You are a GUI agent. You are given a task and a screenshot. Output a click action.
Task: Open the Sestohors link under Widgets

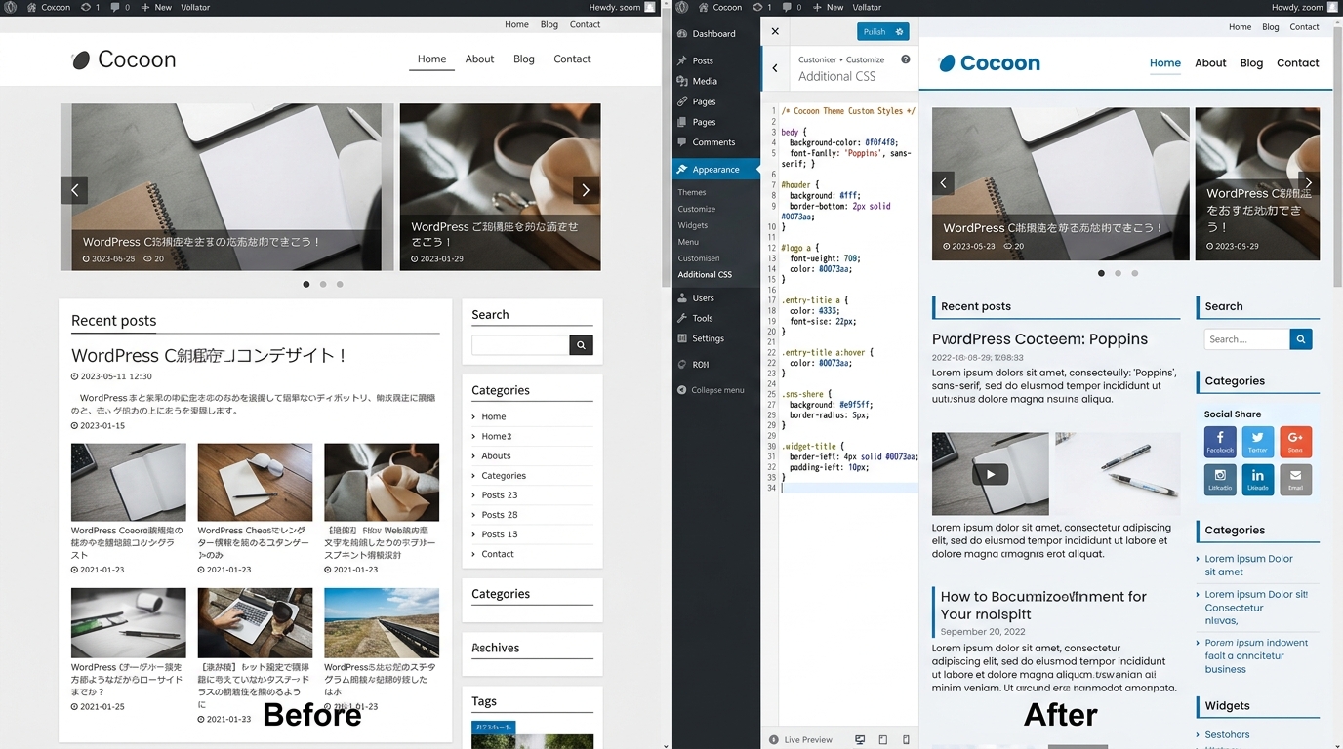click(x=1227, y=734)
